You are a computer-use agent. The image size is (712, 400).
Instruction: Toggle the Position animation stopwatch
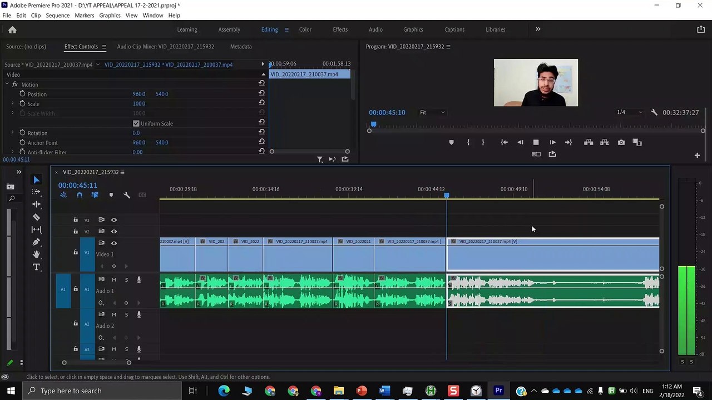(22, 94)
